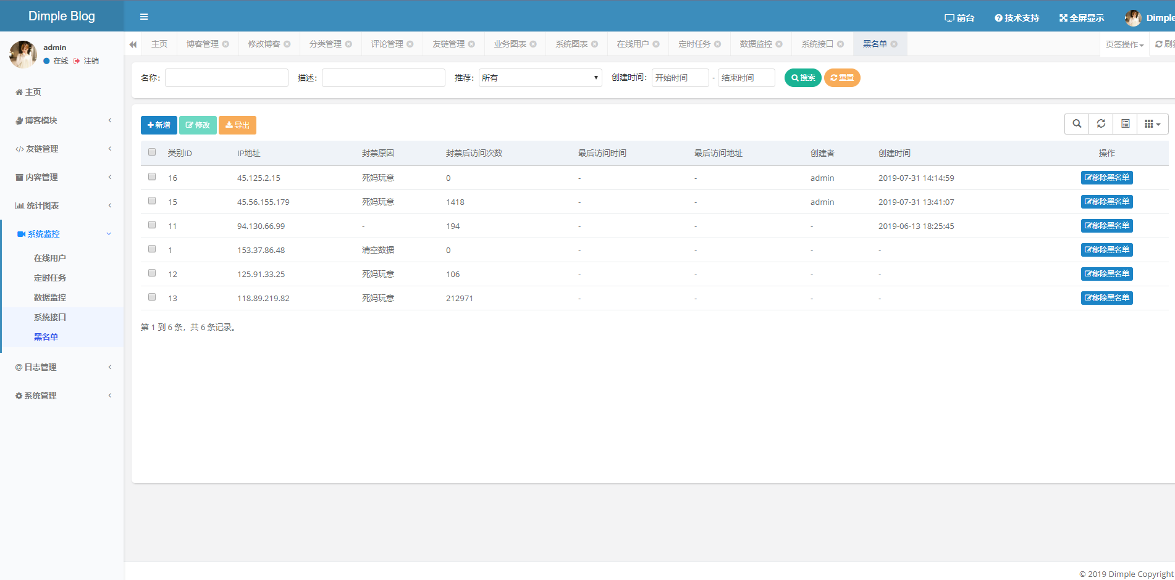Screen dimensions: 1175x580
Task: Open 黑名单 in the sidebar submenu
Action: coord(46,337)
